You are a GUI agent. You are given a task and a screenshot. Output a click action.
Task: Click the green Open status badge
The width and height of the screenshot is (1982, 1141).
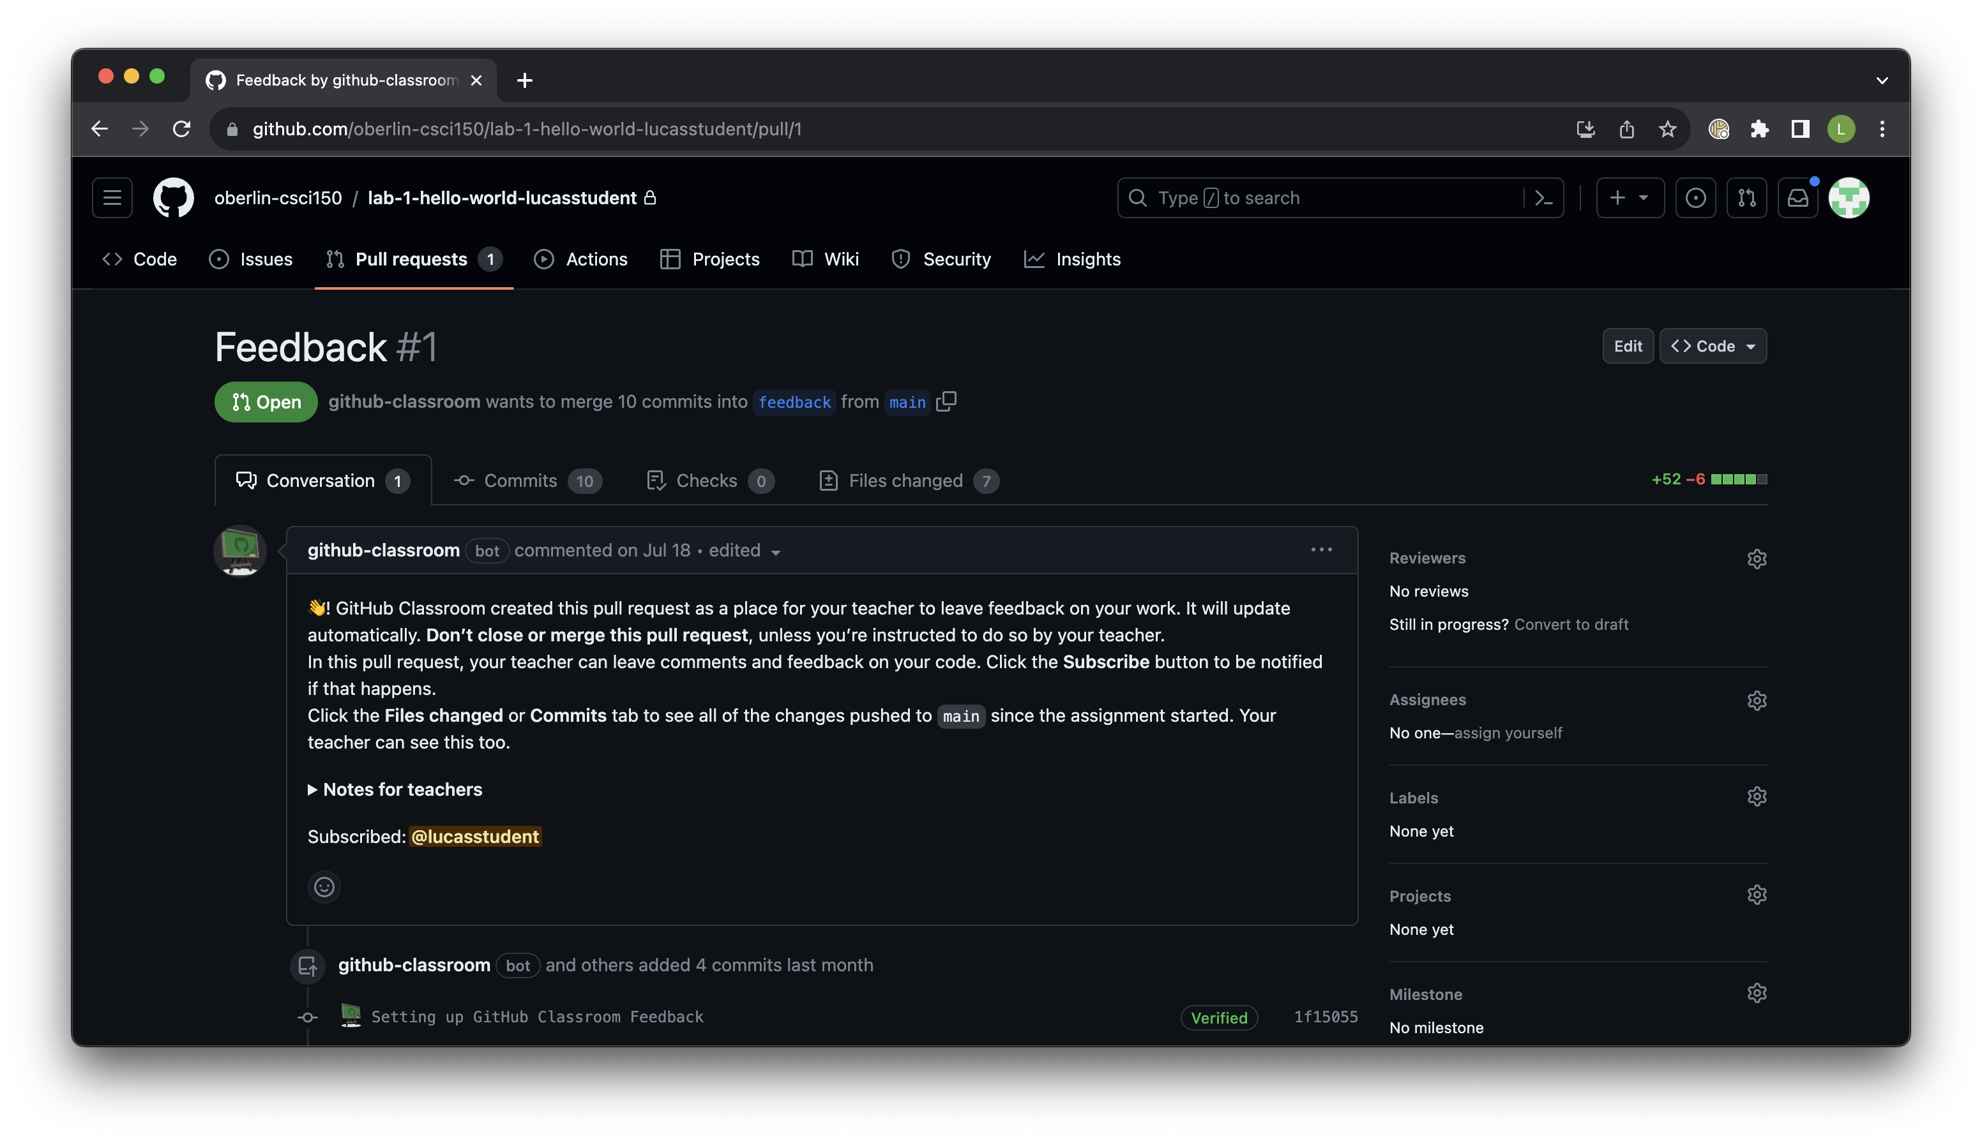[266, 401]
